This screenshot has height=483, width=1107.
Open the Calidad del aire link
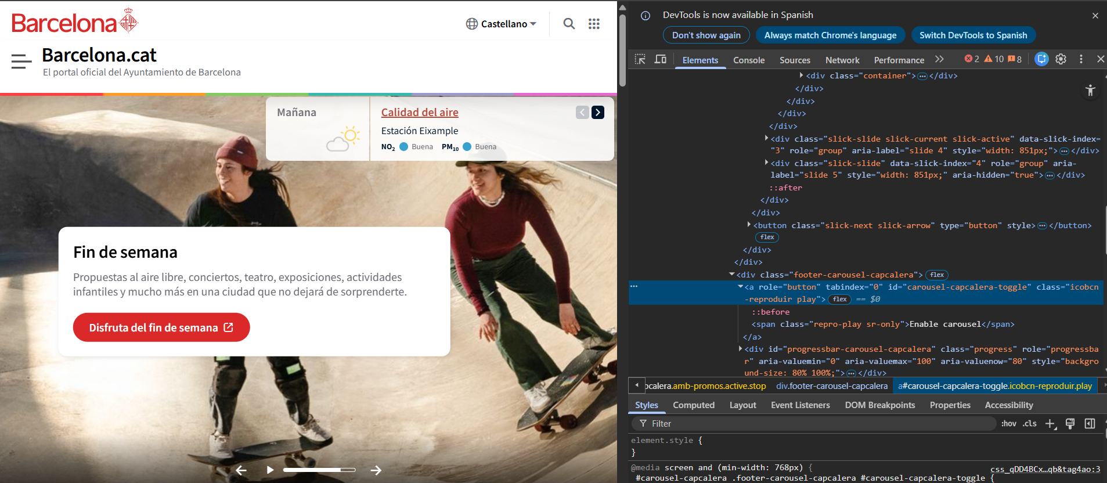(x=420, y=113)
